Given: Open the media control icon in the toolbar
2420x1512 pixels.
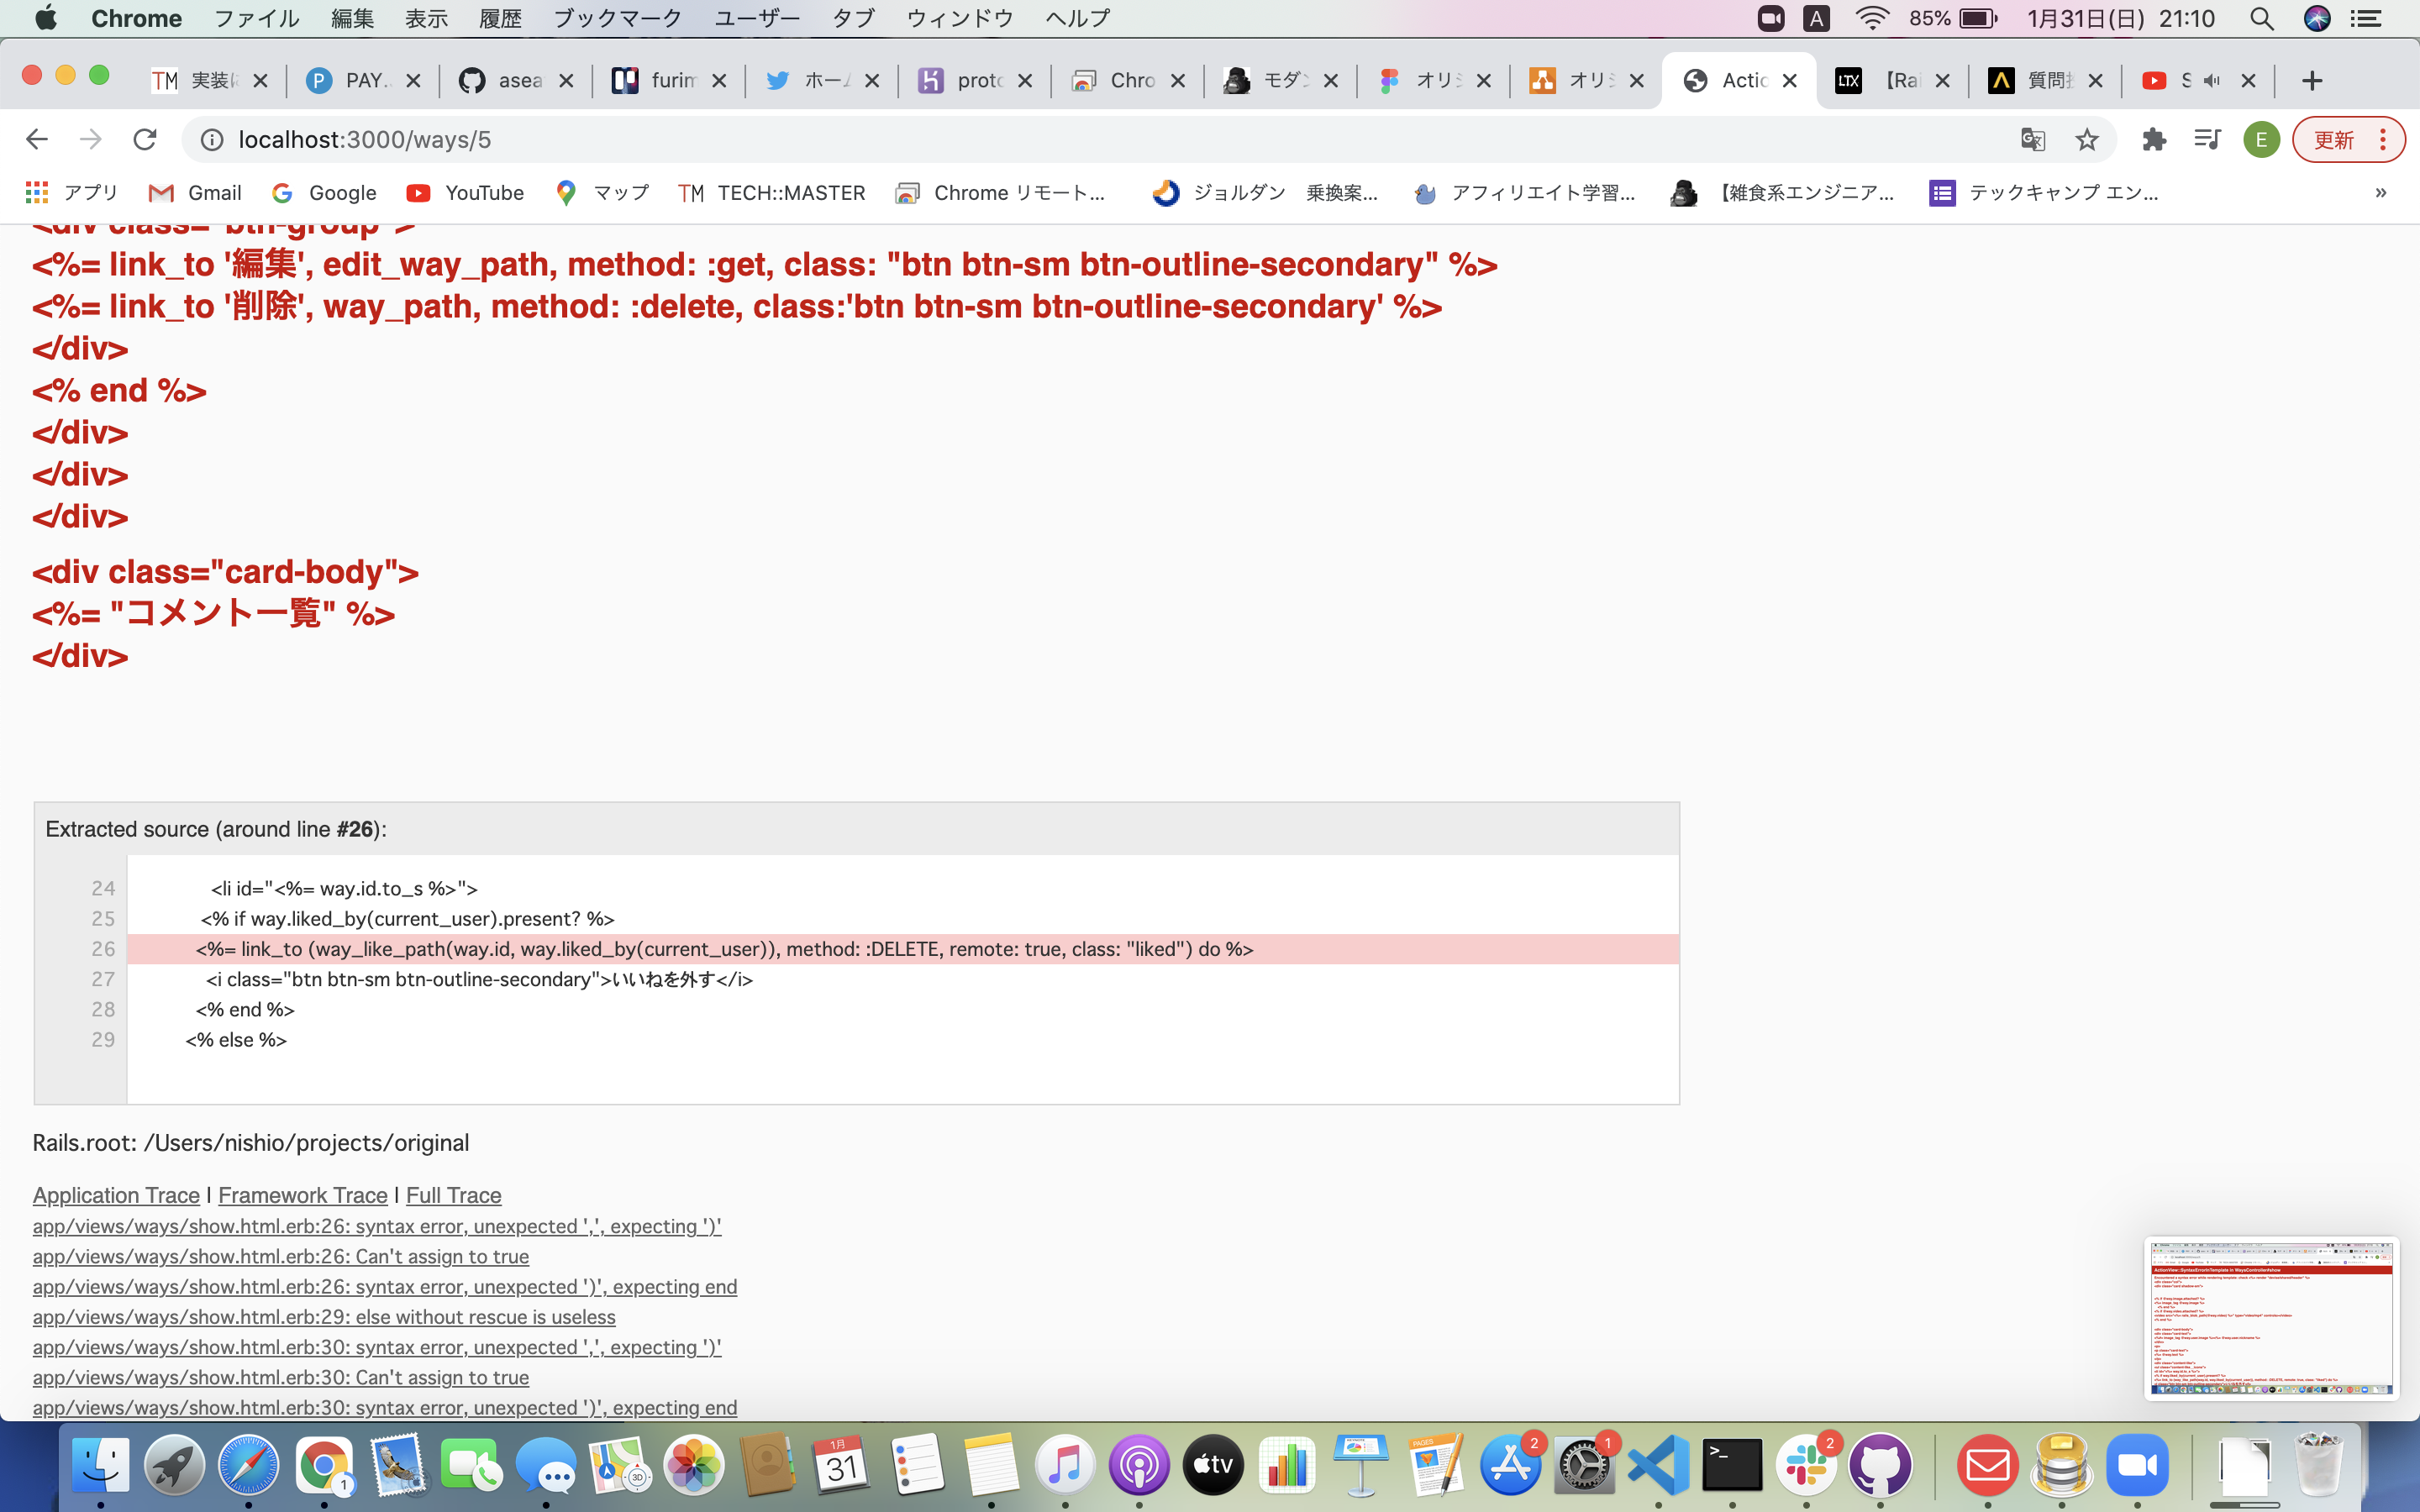Looking at the screenshot, I should tap(2207, 139).
